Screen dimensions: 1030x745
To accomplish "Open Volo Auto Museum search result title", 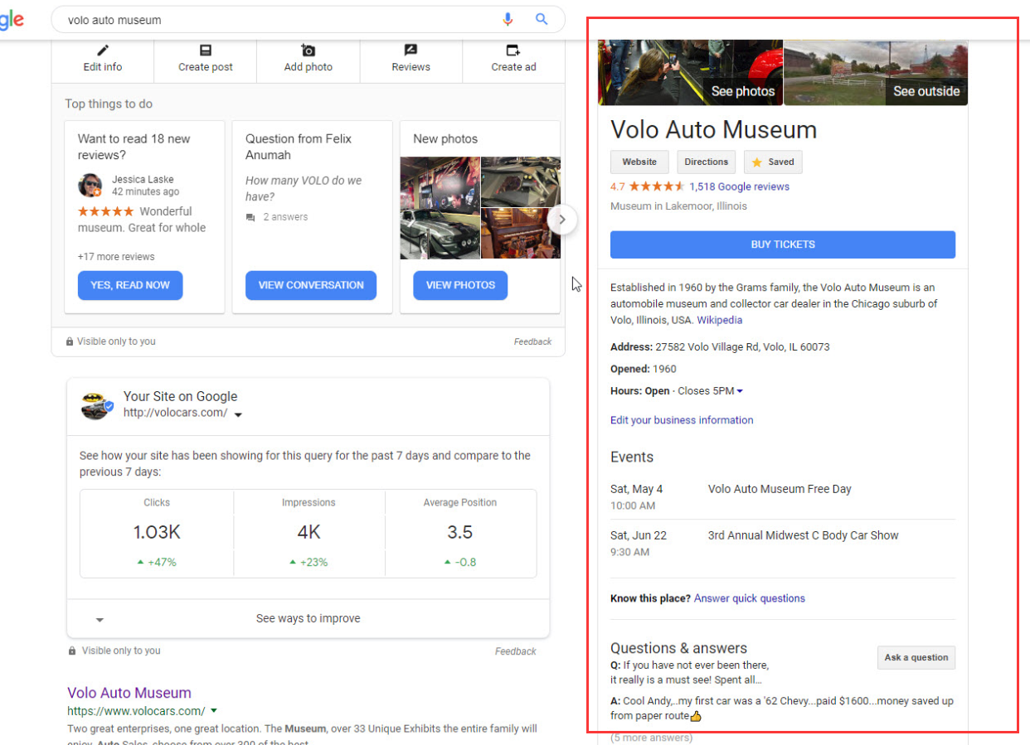I will (x=129, y=693).
